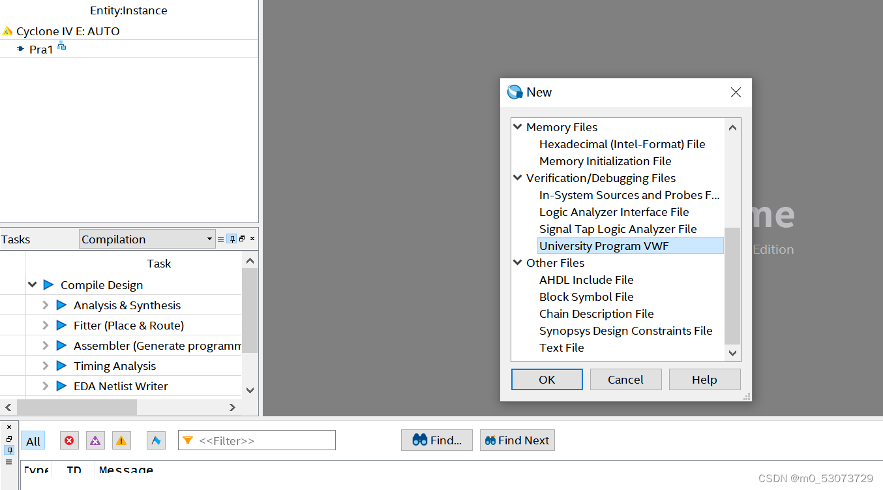The height and width of the screenshot is (490, 883).
Task: Click New dialog list scrollbar down arrow
Action: [732, 353]
